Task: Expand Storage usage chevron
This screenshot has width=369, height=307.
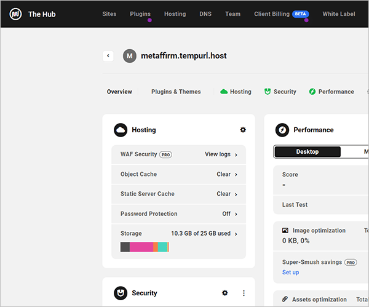Action: 236,234
